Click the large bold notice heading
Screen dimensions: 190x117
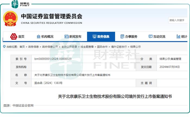(x=115, y=97)
